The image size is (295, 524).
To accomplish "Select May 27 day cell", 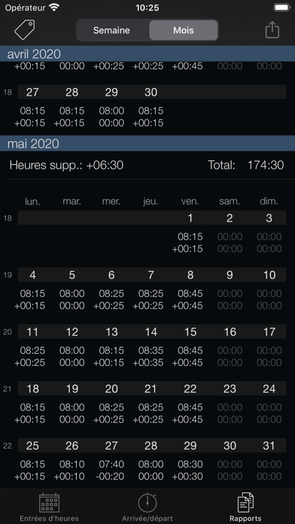I will [111, 446].
